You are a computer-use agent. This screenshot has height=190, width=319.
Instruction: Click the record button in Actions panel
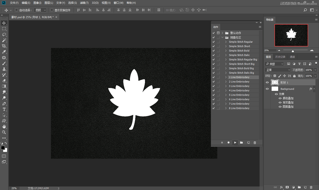point(228,143)
